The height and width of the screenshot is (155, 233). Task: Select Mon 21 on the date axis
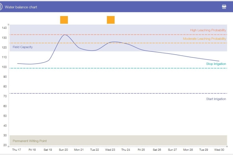[x=79, y=150]
